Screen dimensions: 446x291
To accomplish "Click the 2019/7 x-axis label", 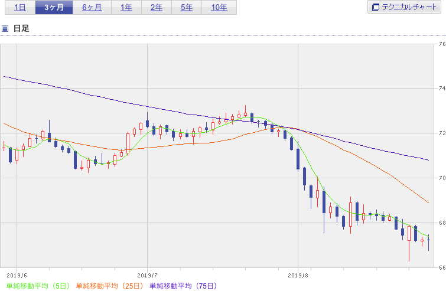I will 147,276.
